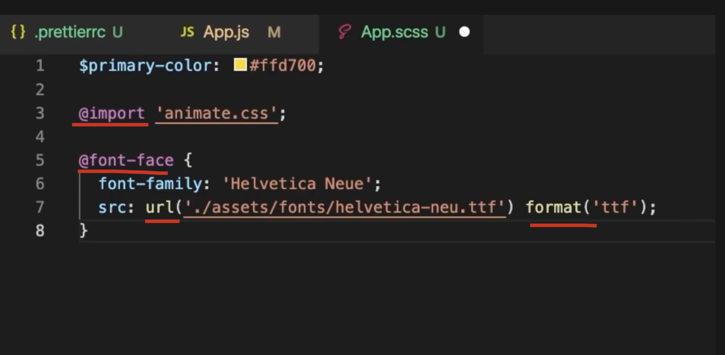Select line 5 via its line number
Viewport: 725px width, 355px height.
(40, 160)
